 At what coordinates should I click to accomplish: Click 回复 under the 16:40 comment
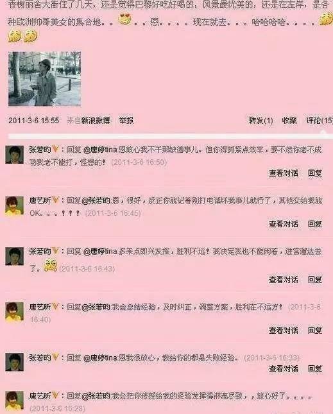click(x=315, y=331)
